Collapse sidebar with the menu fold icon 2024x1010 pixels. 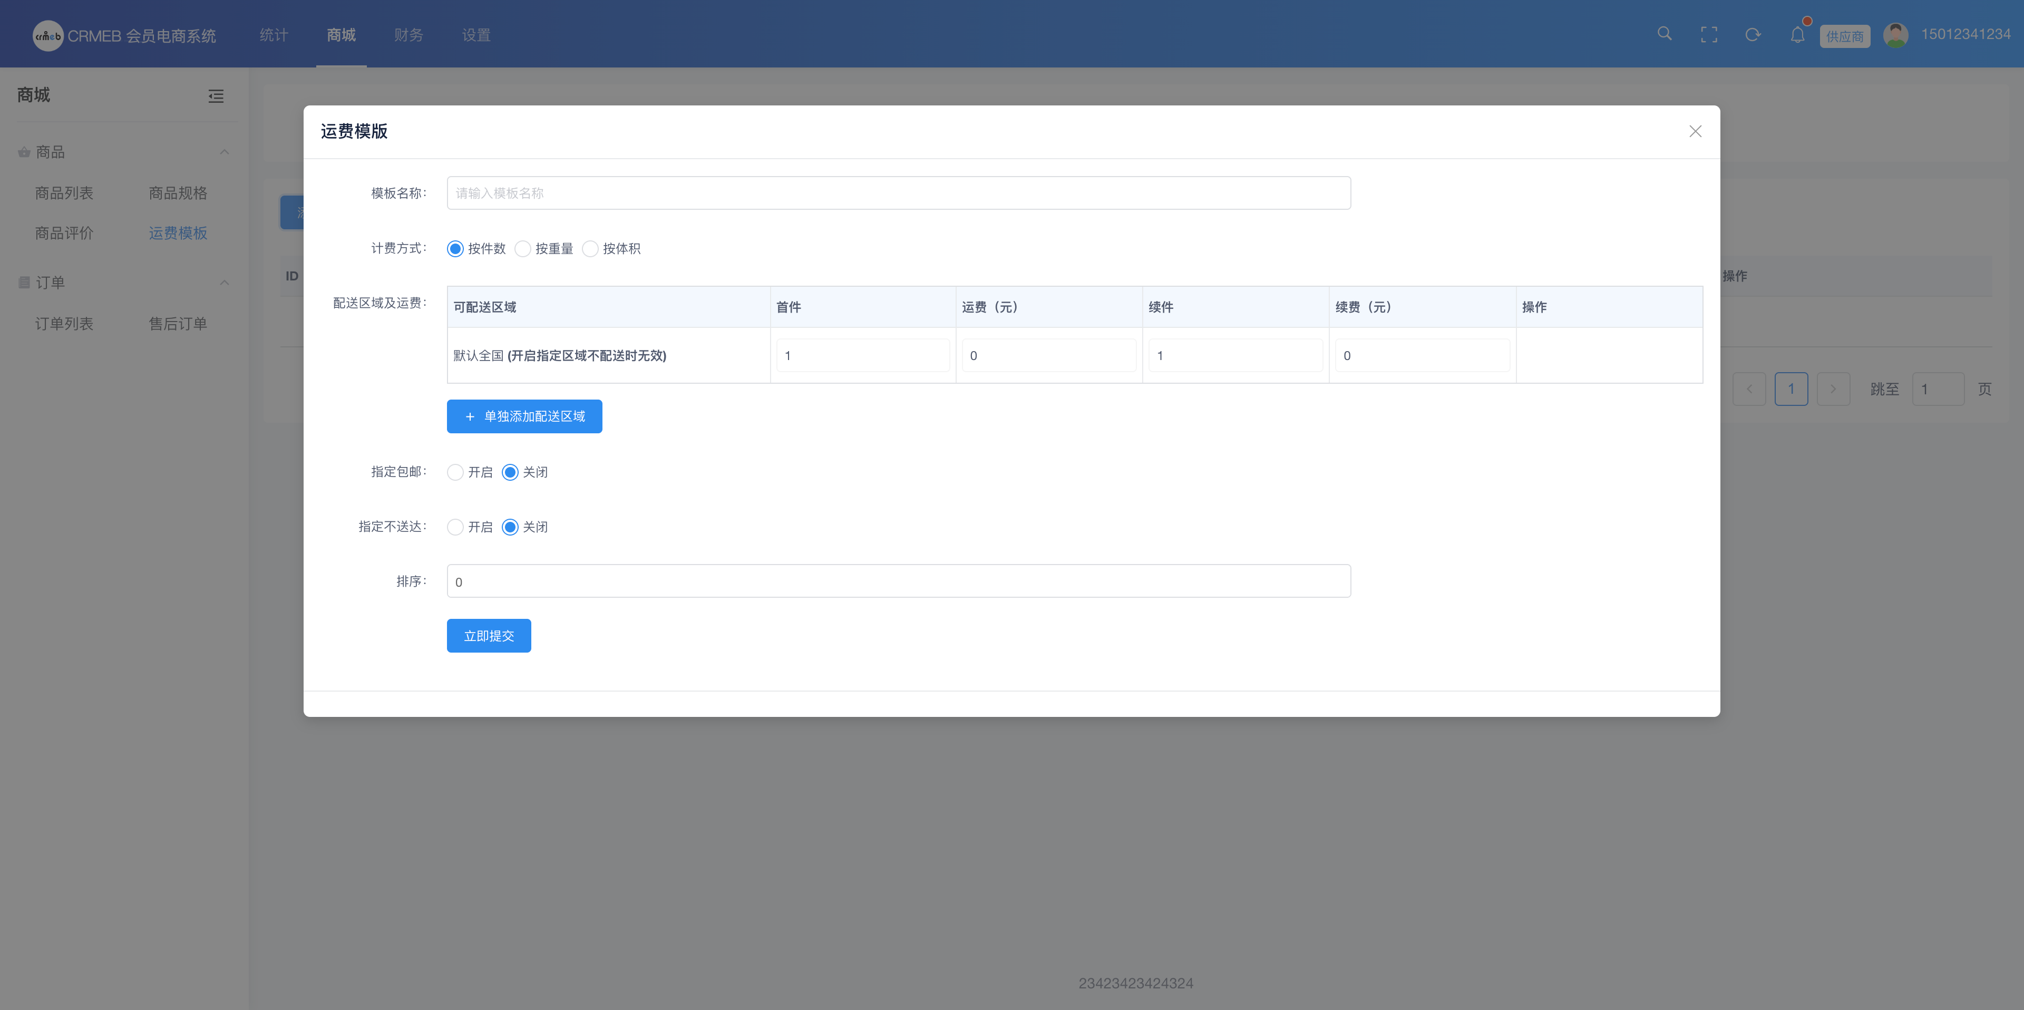tap(216, 96)
